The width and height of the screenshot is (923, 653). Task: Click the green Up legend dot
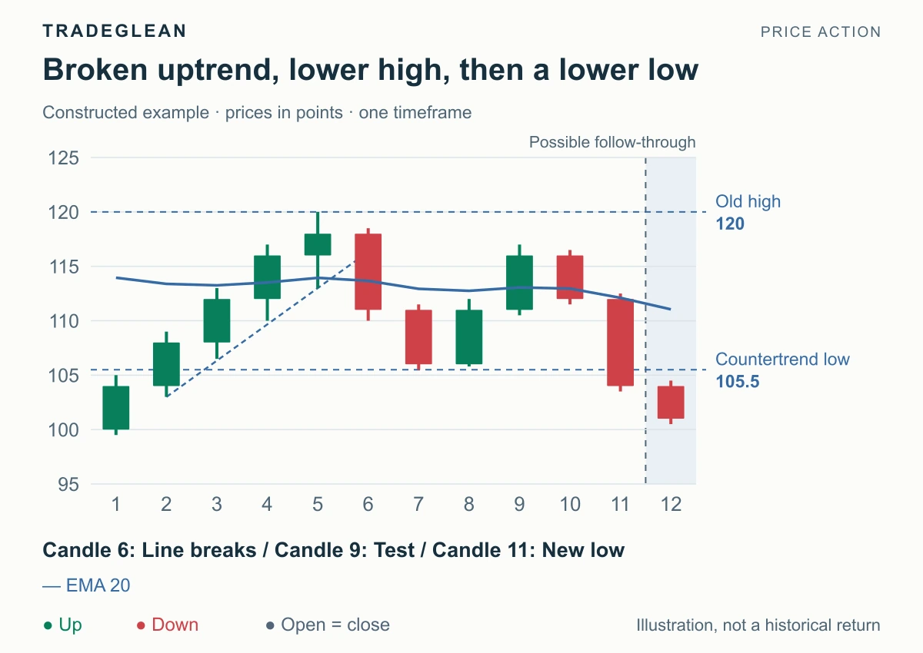[48, 625]
